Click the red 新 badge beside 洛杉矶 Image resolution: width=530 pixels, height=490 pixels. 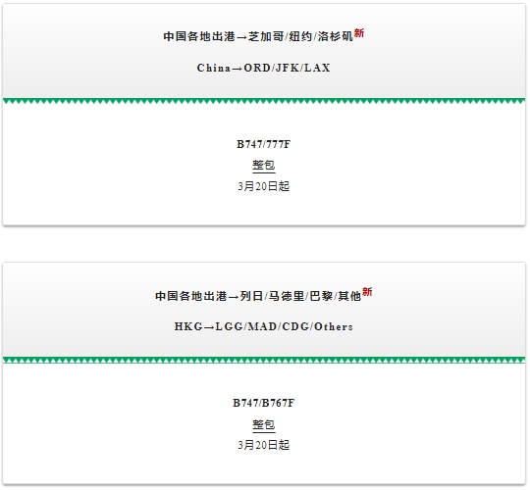click(x=359, y=33)
